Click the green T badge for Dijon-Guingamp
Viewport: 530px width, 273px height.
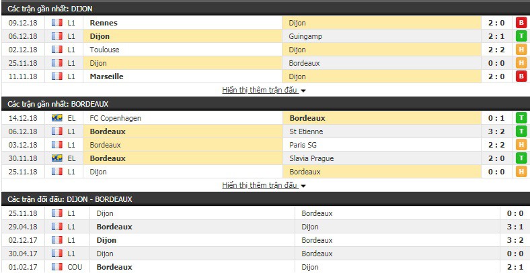pyautogui.click(x=521, y=36)
